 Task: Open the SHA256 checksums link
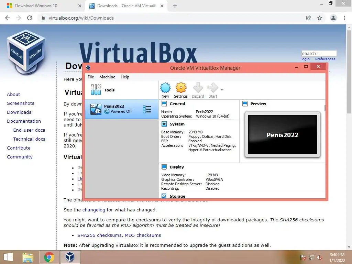coord(100,235)
